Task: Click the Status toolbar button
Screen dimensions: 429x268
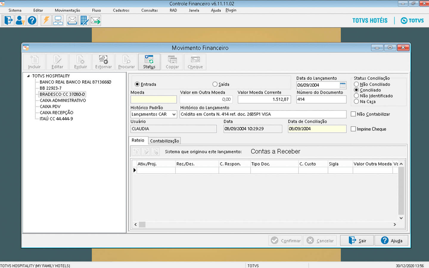Action: coord(149,62)
